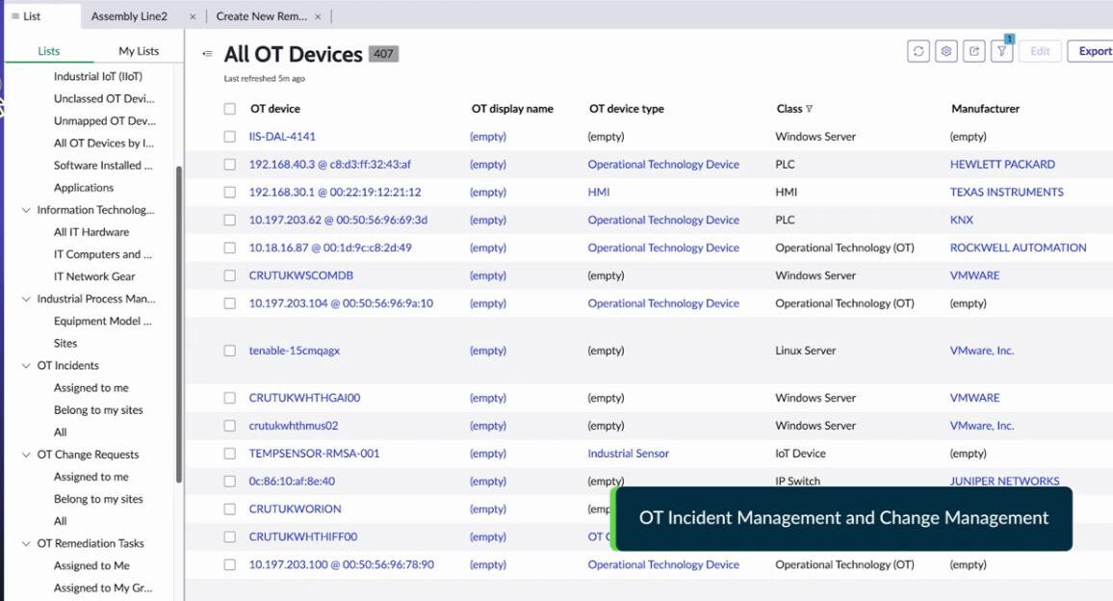Open the tenable-15cmqagx device link
This screenshot has width=1113, height=601.
[x=294, y=351]
